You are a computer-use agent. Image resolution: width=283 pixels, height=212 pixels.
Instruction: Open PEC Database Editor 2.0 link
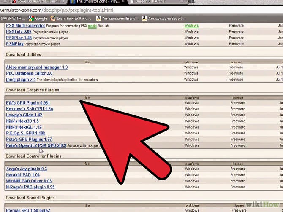click(29, 73)
